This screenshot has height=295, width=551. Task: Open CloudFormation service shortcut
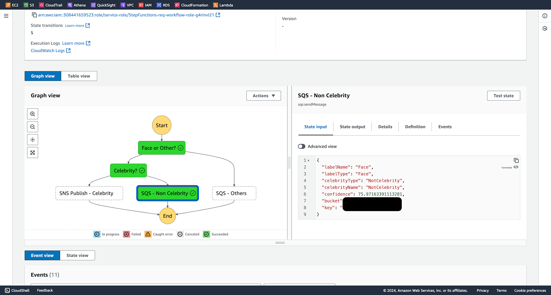[191, 5]
